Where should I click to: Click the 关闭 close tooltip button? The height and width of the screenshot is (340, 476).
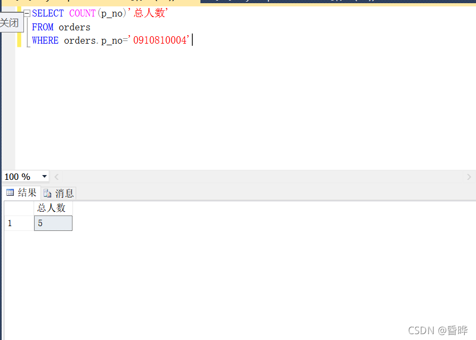click(11, 22)
